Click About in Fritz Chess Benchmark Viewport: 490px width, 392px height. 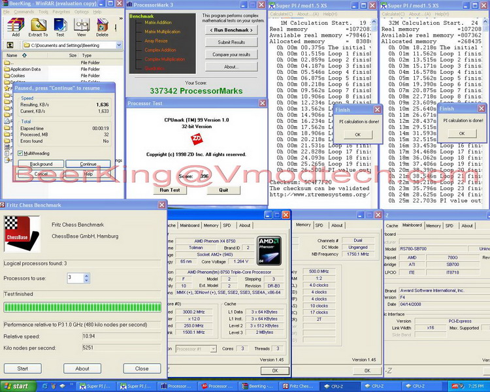click(82, 368)
